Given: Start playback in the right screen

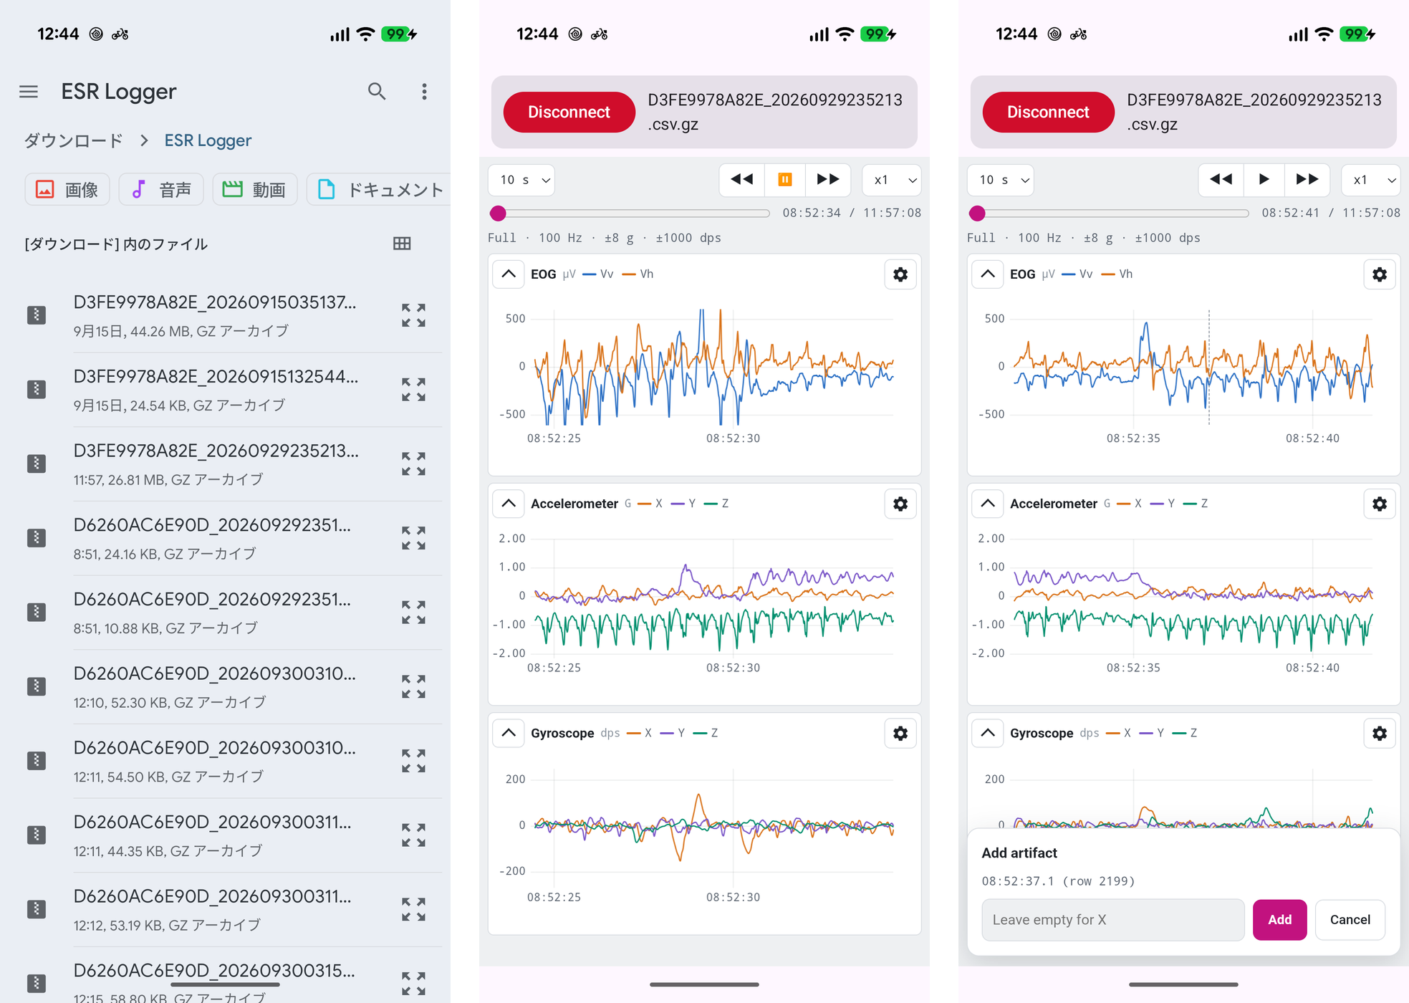Looking at the screenshot, I should click(1264, 180).
